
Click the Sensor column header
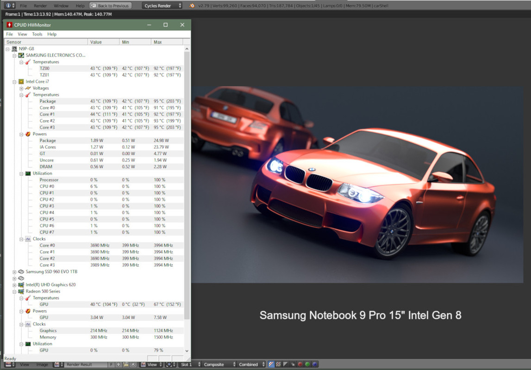[46, 42]
